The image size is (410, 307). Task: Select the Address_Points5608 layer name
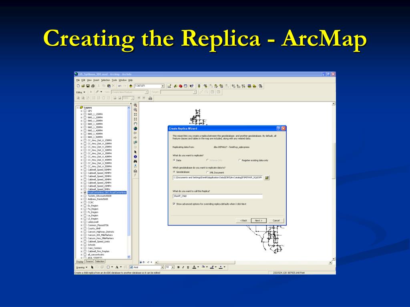coord(98,199)
